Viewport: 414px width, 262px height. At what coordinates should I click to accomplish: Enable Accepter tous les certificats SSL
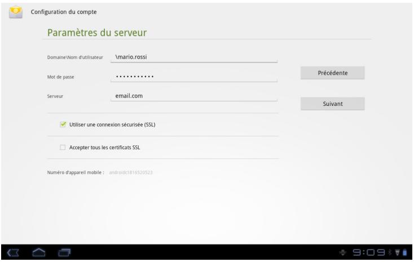click(x=63, y=147)
